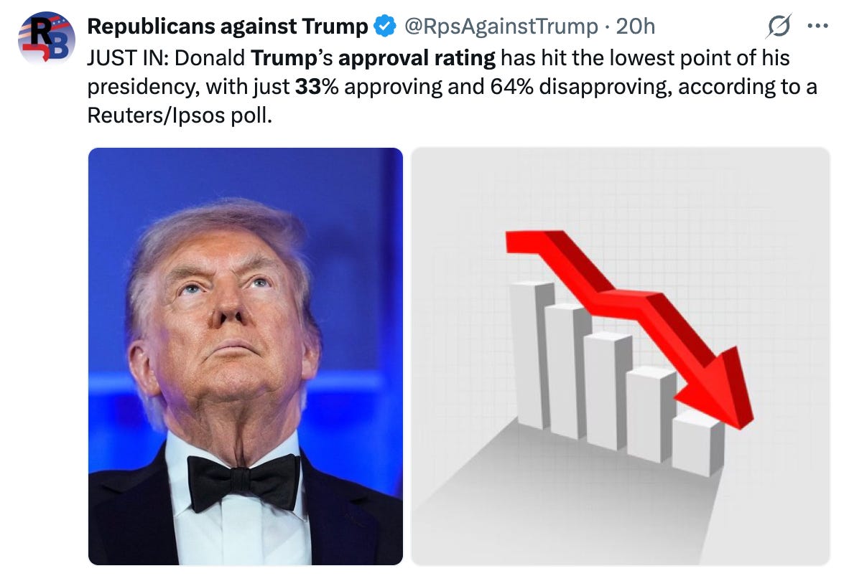Open the Grok explain-post icon
This screenshot has width=849, height=581.
779,25
